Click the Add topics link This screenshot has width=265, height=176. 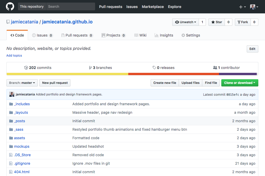click(14, 56)
